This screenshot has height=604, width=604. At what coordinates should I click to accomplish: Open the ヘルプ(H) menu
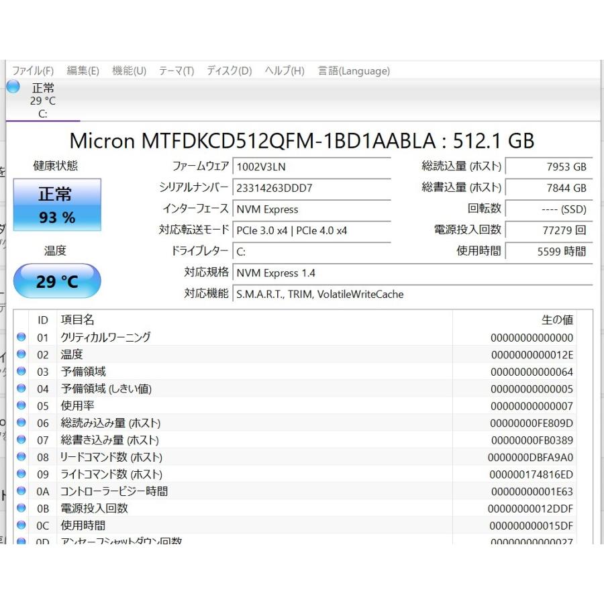click(285, 71)
